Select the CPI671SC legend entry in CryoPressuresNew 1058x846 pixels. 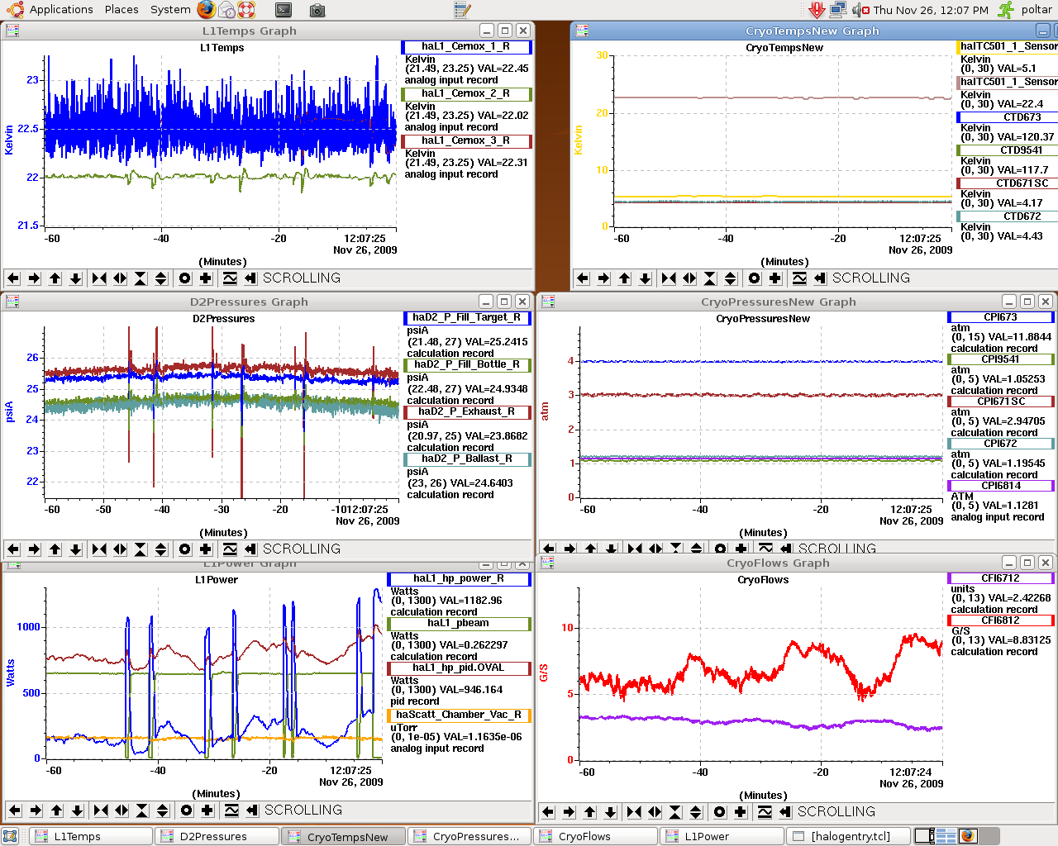(1001, 402)
